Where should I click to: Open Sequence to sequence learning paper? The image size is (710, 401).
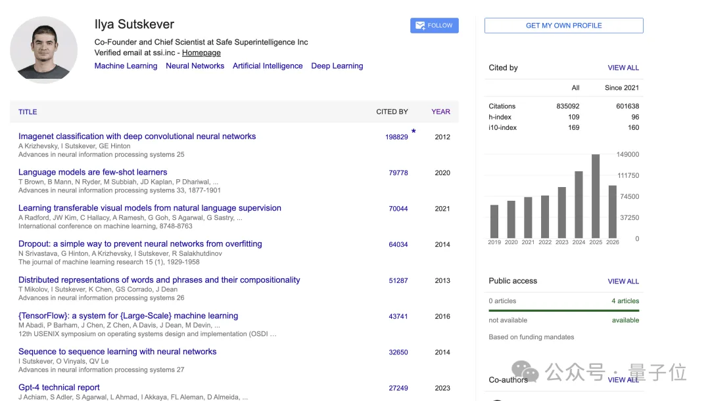pos(117,351)
